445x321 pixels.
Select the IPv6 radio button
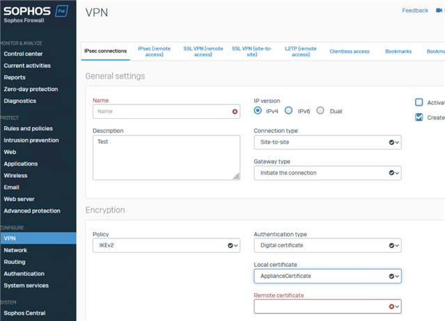(289, 110)
